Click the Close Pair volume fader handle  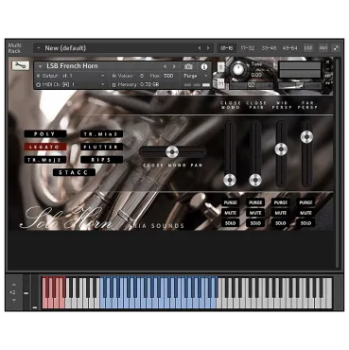click(x=255, y=181)
